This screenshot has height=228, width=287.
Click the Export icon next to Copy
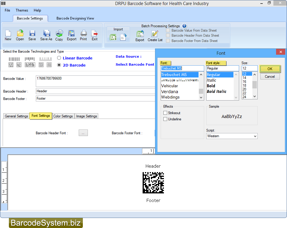[x=71, y=33]
